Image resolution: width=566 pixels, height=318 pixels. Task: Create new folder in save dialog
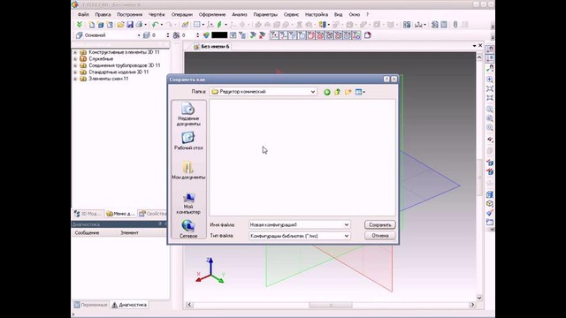[x=348, y=92]
